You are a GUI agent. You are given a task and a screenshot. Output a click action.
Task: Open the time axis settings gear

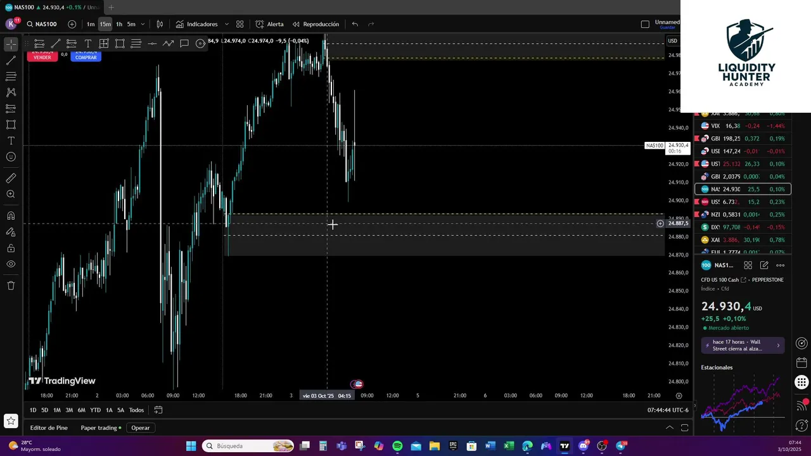(x=679, y=396)
